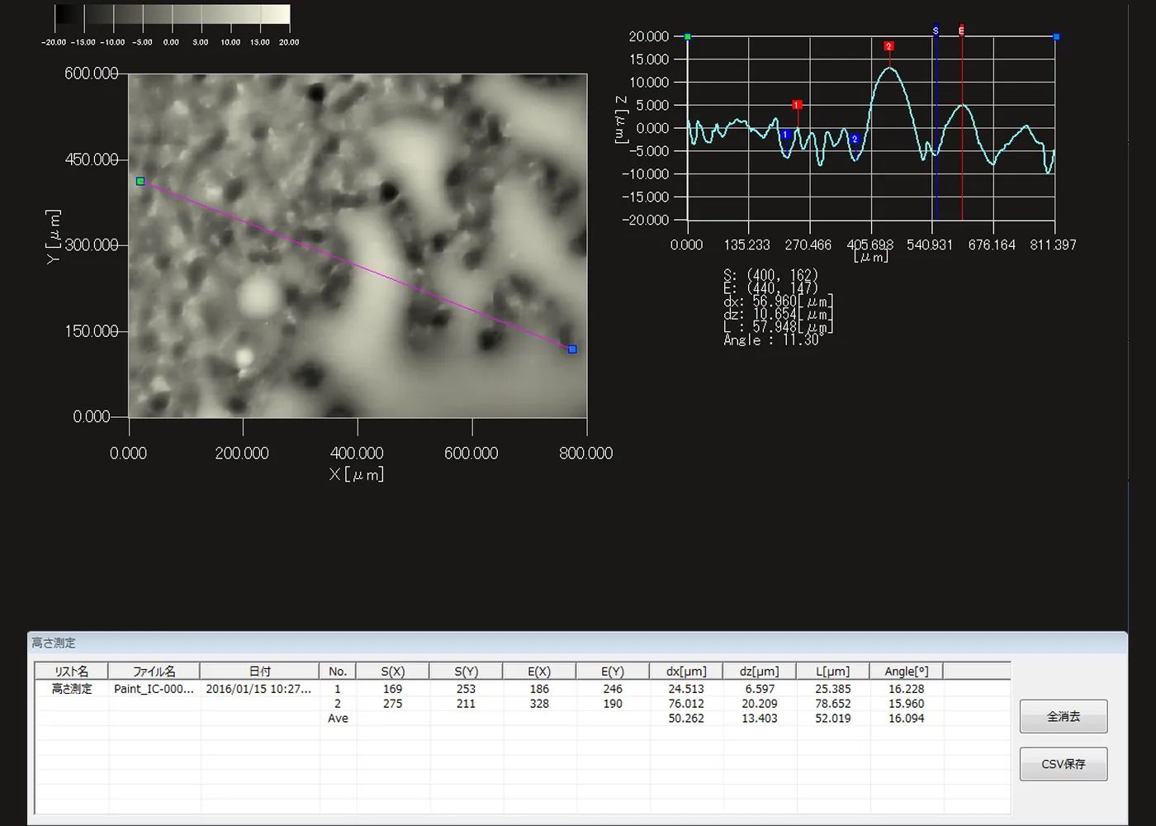Click the red marker 1 on the profile graph
1156x826 pixels.
[797, 105]
